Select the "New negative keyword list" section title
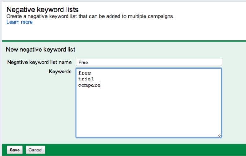The width and height of the screenshot is (246, 156). 41,49
